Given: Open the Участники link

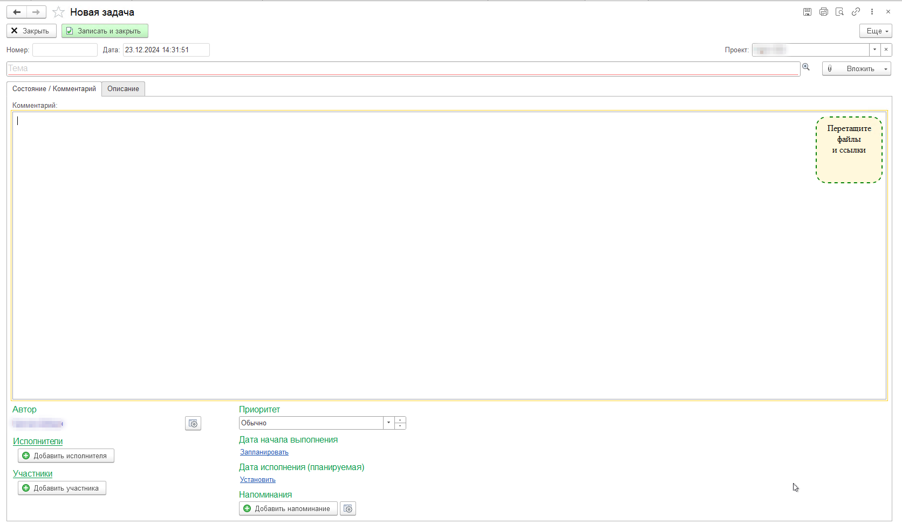Looking at the screenshot, I should [x=33, y=473].
